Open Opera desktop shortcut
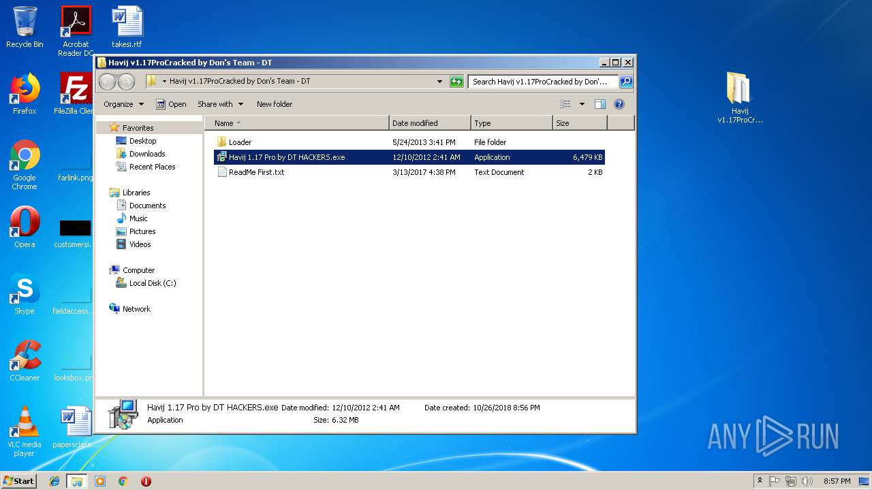This screenshot has width=872, height=490. (25, 227)
